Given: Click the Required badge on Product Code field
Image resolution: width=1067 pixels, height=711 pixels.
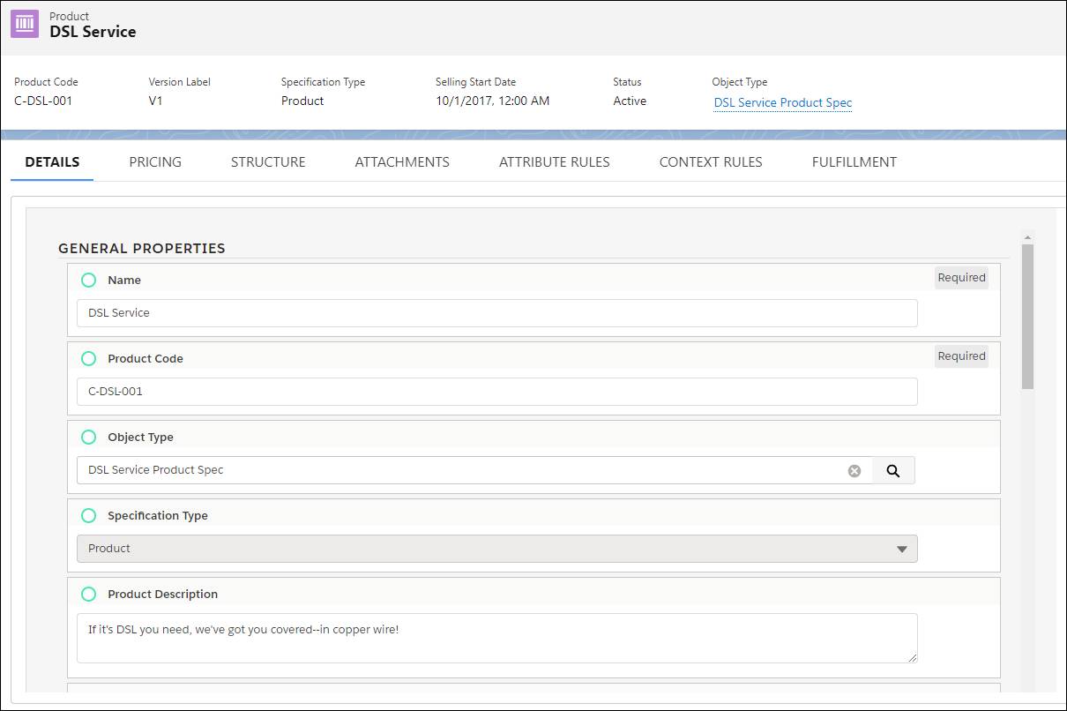Looking at the screenshot, I should point(961,356).
